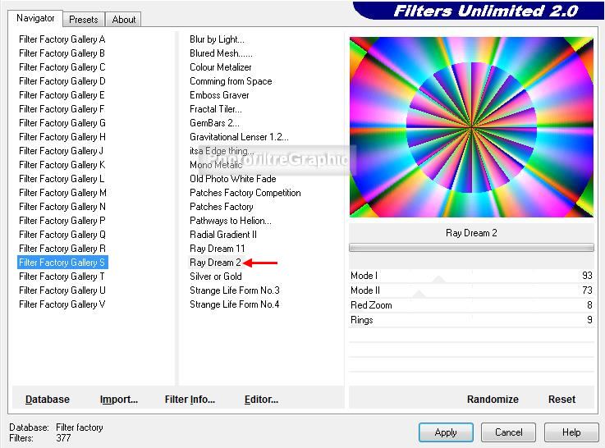
Task: Choose the Blur by Light... filter
Action: [x=217, y=39]
